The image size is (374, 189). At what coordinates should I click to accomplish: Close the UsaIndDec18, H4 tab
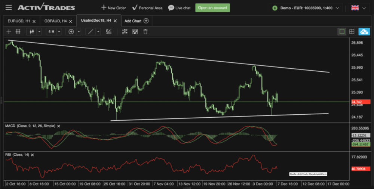[115, 21]
